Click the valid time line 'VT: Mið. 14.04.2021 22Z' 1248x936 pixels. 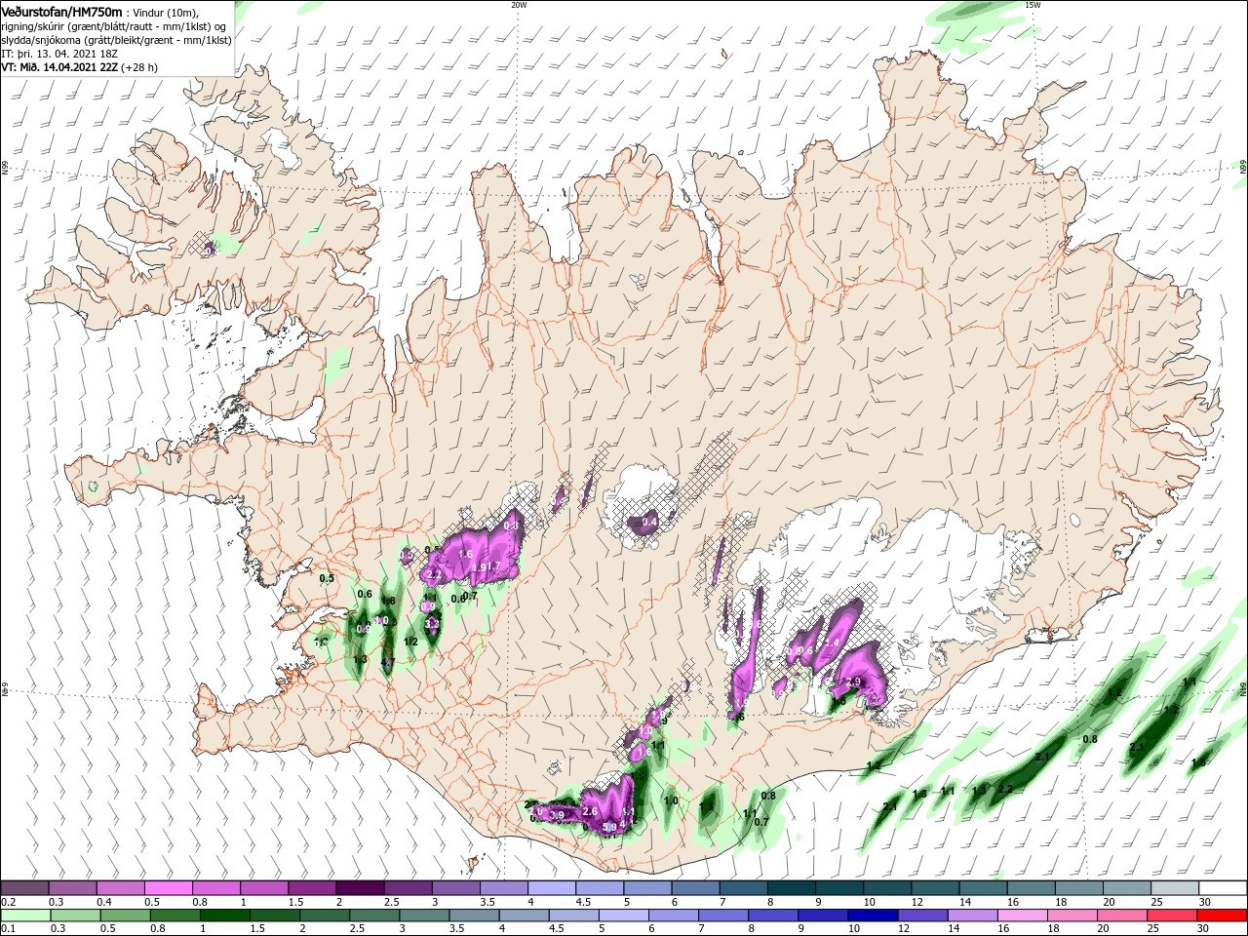coord(58,67)
